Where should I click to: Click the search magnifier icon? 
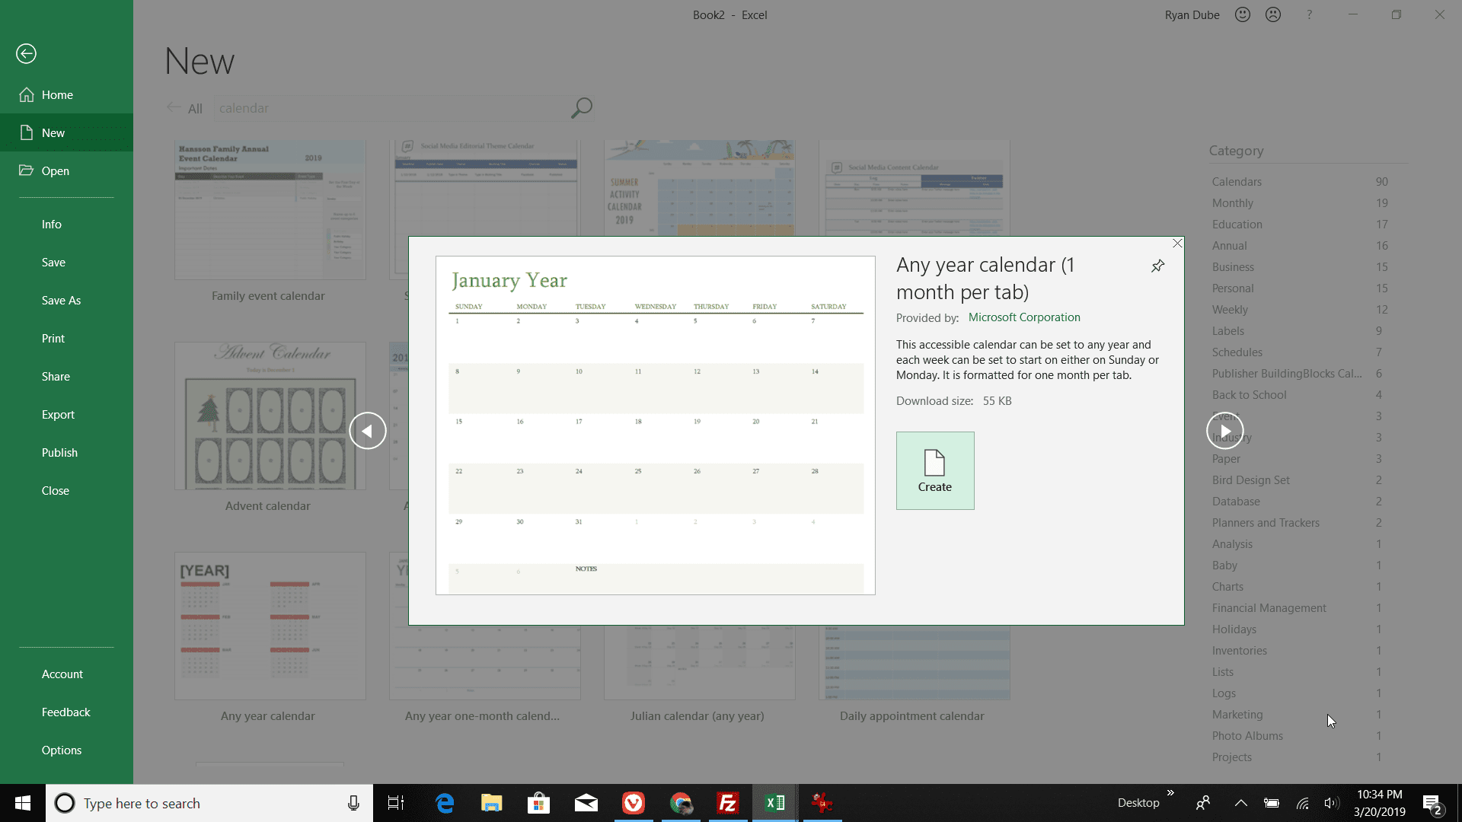582,108
